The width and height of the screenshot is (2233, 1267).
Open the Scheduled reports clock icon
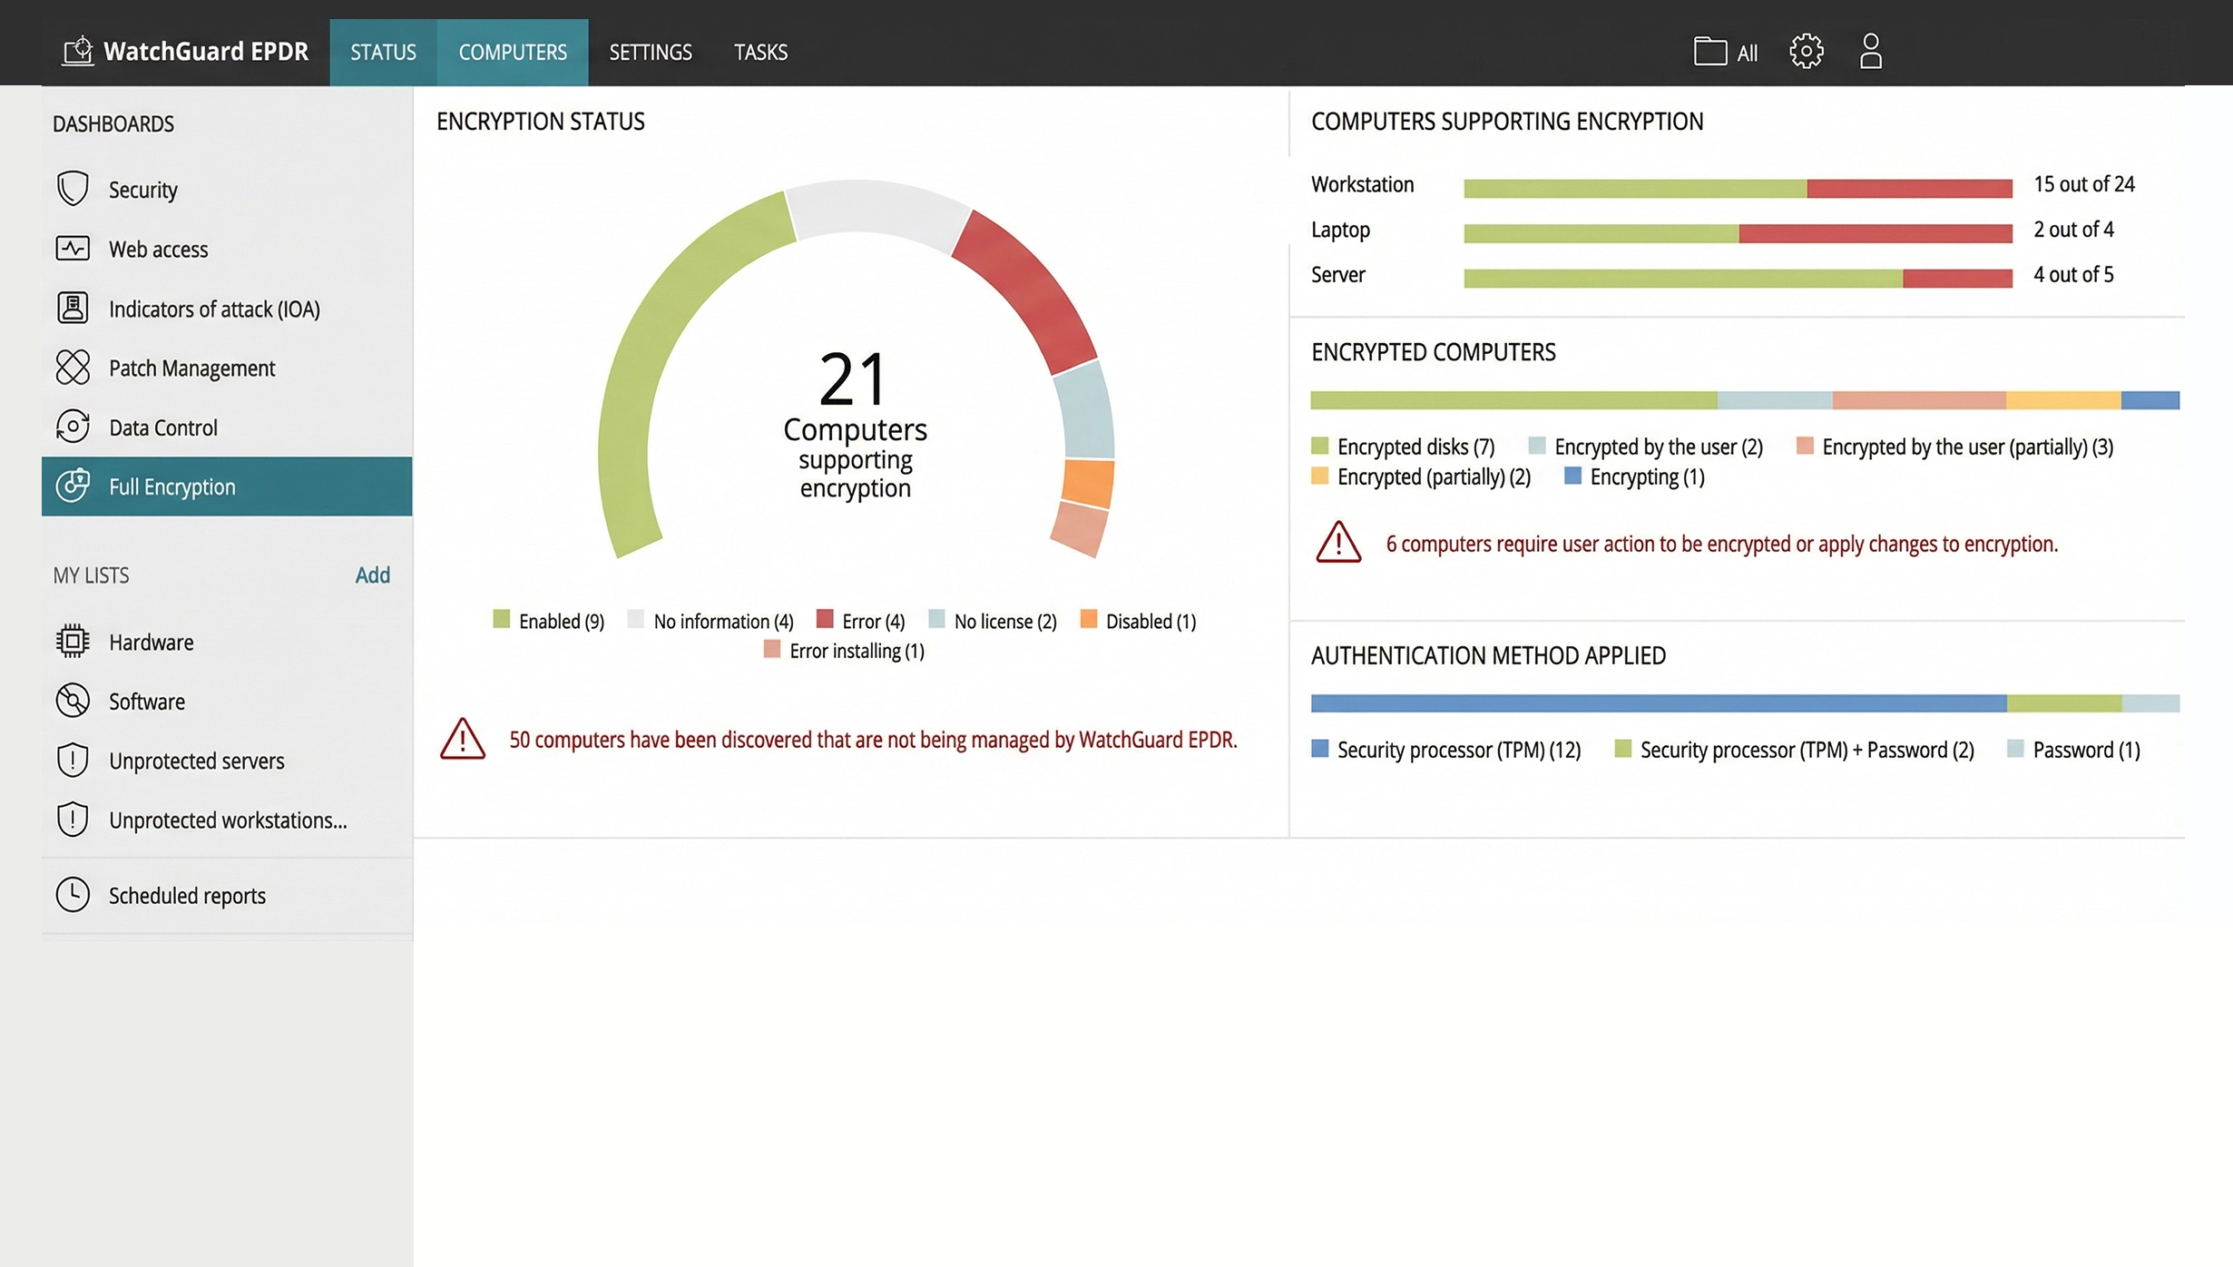[x=73, y=895]
